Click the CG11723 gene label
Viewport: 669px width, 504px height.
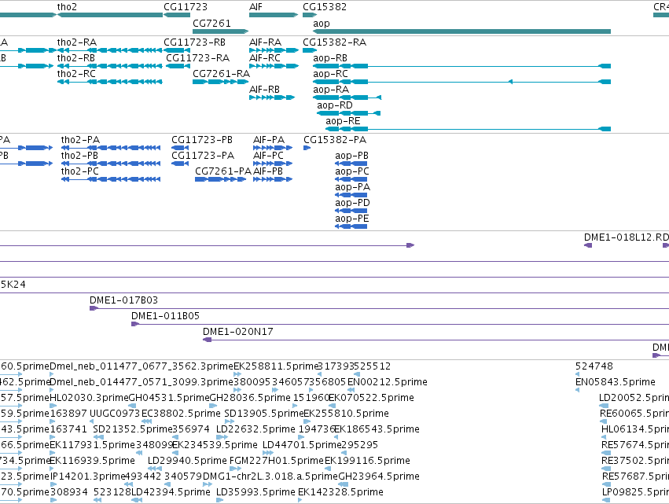[x=186, y=7]
